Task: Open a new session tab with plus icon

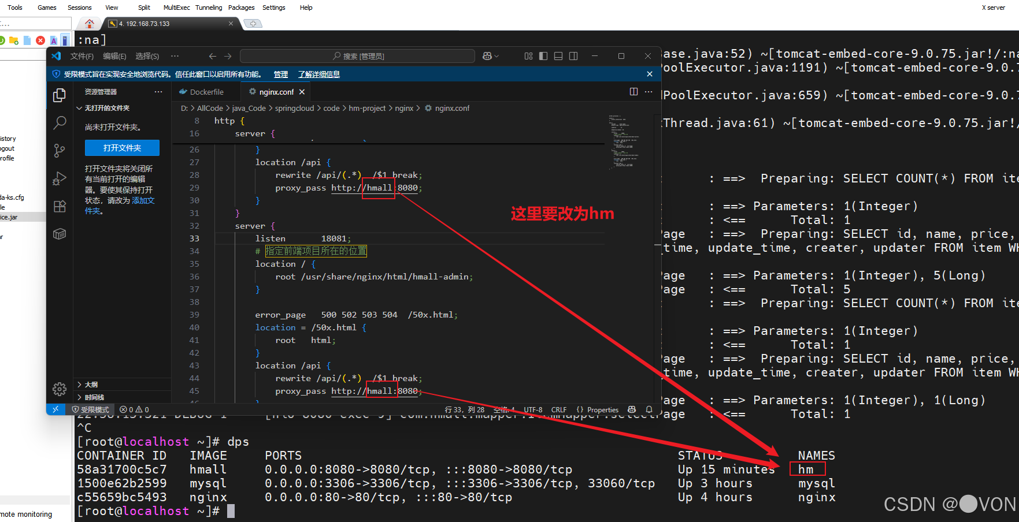Action: [x=253, y=24]
